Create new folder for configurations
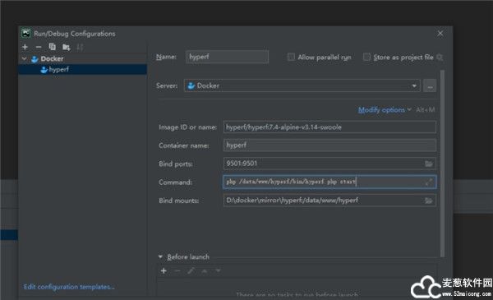 (66, 47)
